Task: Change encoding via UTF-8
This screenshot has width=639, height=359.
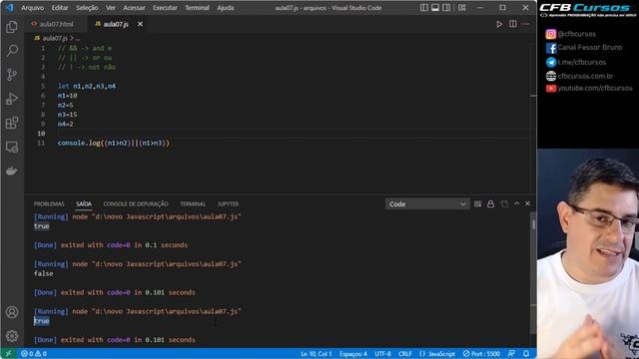Action: click(x=383, y=354)
